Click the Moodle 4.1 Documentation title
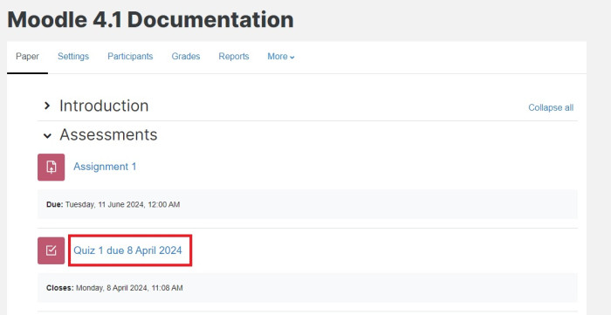This screenshot has height=315, width=611. (x=150, y=19)
